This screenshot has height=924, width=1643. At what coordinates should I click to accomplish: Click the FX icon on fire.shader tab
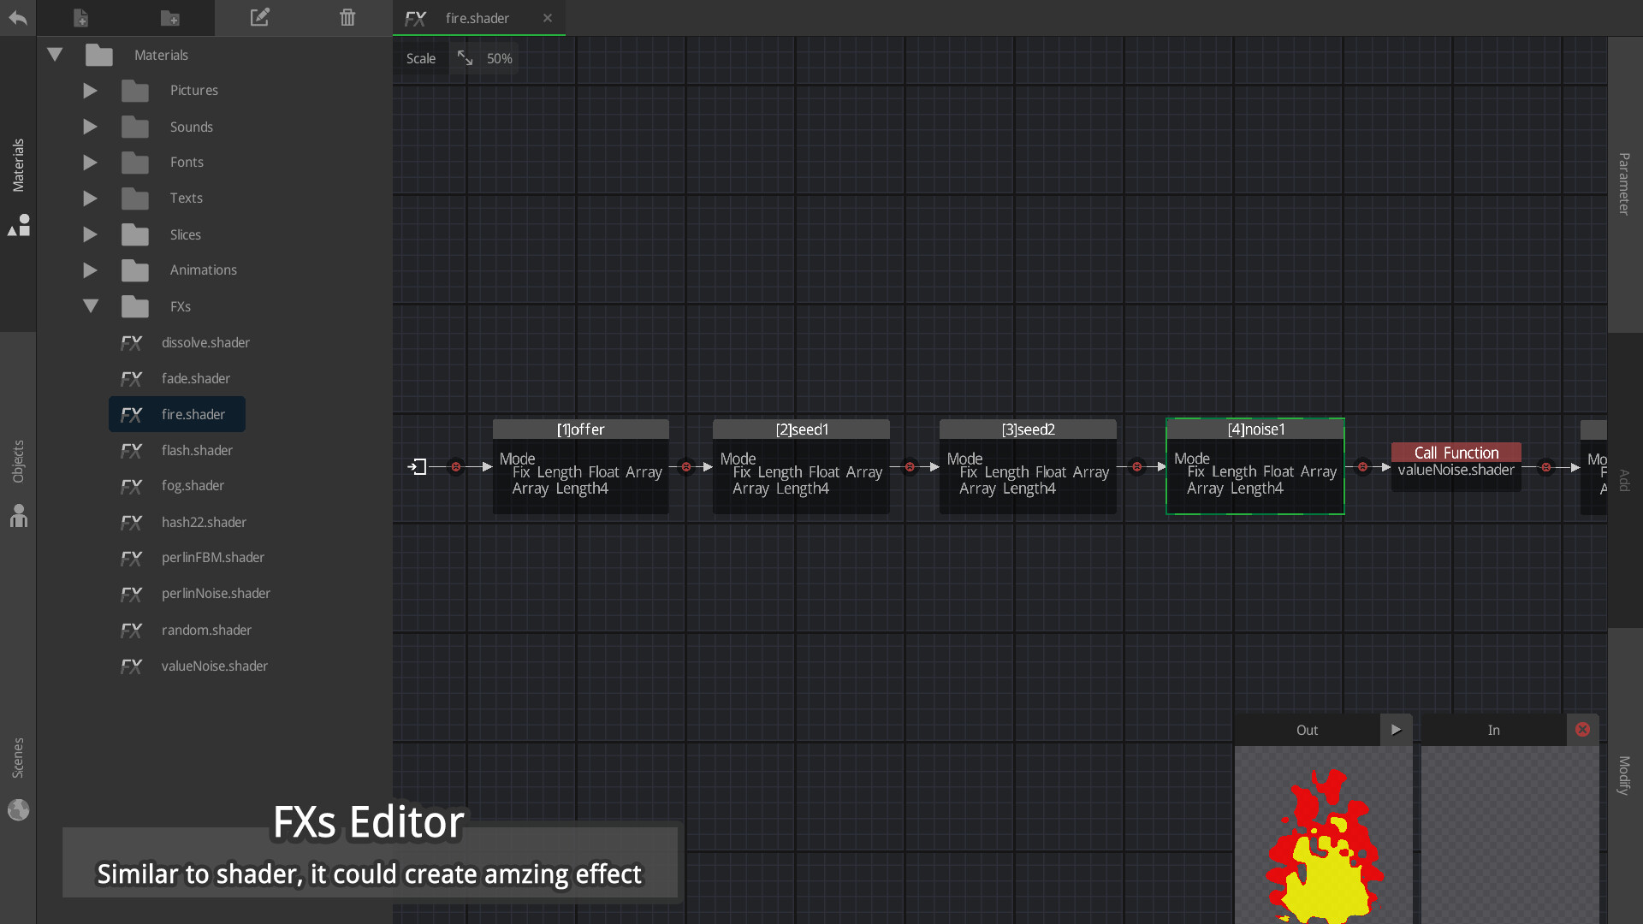[417, 18]
